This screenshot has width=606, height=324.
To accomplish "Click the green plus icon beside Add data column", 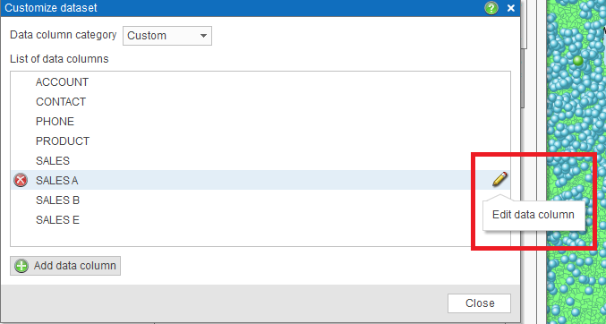I will point(21,266).
